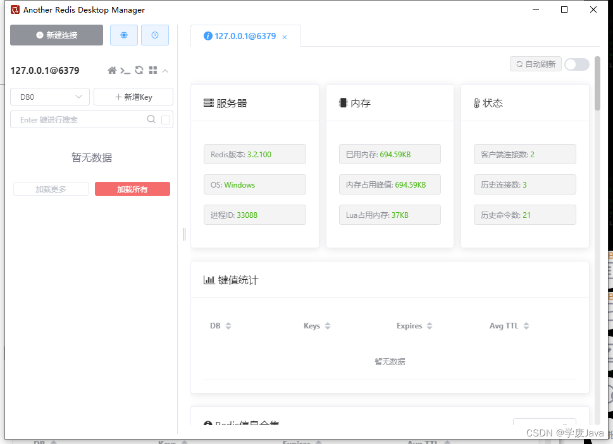The height and width of the screenshot is (444, 613).
Task: Click the search magnifier icon
Action: coord(151,119)
